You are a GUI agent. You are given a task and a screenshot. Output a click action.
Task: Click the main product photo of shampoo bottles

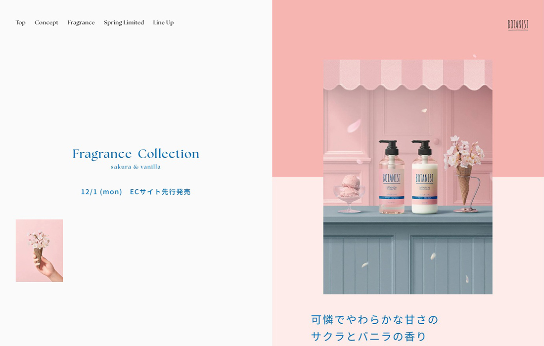click(408, 175)
